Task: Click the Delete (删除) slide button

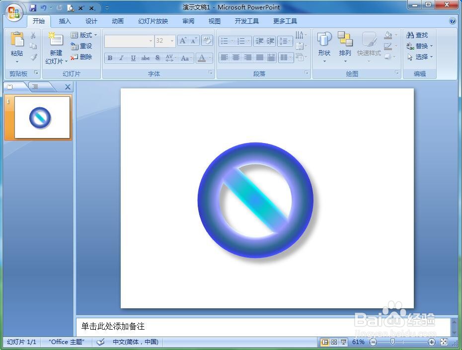Action: coord(81,57)
